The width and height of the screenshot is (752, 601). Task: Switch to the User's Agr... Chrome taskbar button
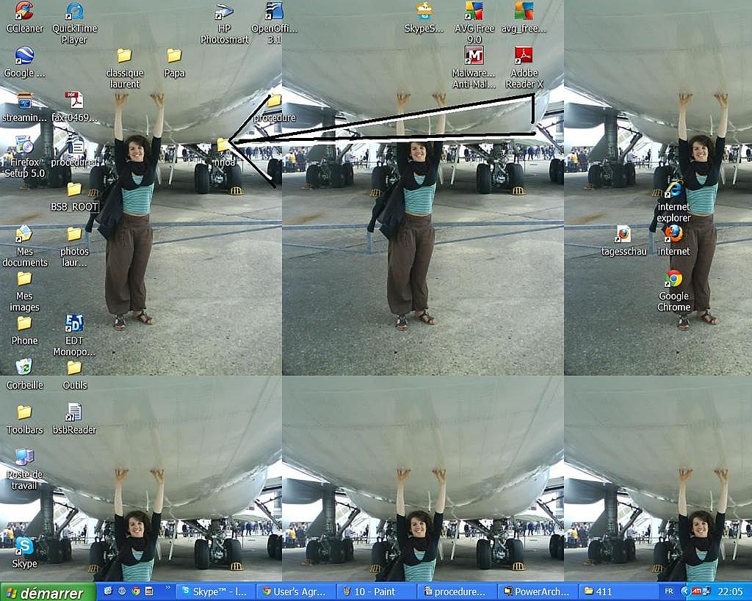295,592
